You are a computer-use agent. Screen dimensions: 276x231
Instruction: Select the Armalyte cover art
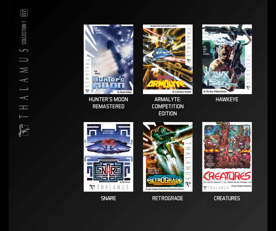click(x=168, y=59)
